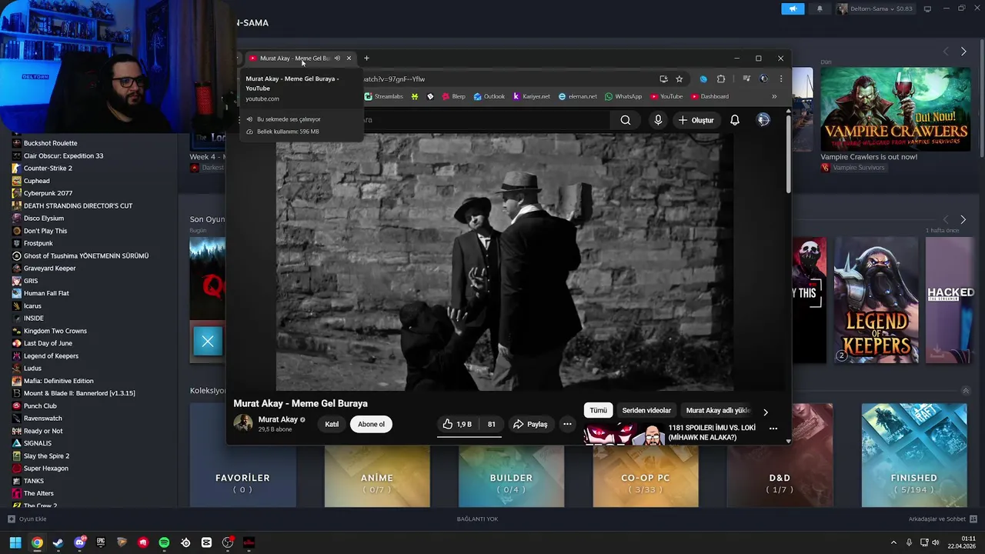Open 1181 SPOILER video thumbnail
Image resolution: width=985 pixels, height=554 pixels.
tap(624, 434)
